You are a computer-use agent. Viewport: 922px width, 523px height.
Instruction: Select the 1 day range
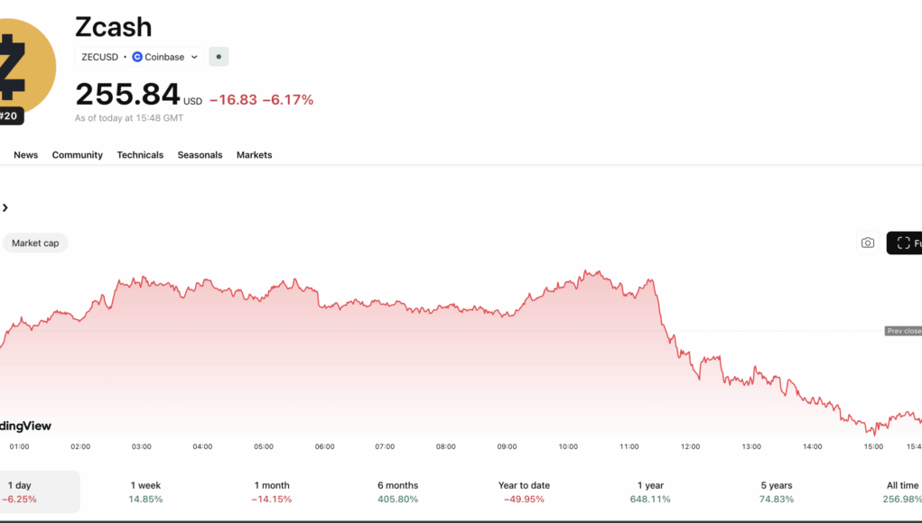click(x=20, y=491)
